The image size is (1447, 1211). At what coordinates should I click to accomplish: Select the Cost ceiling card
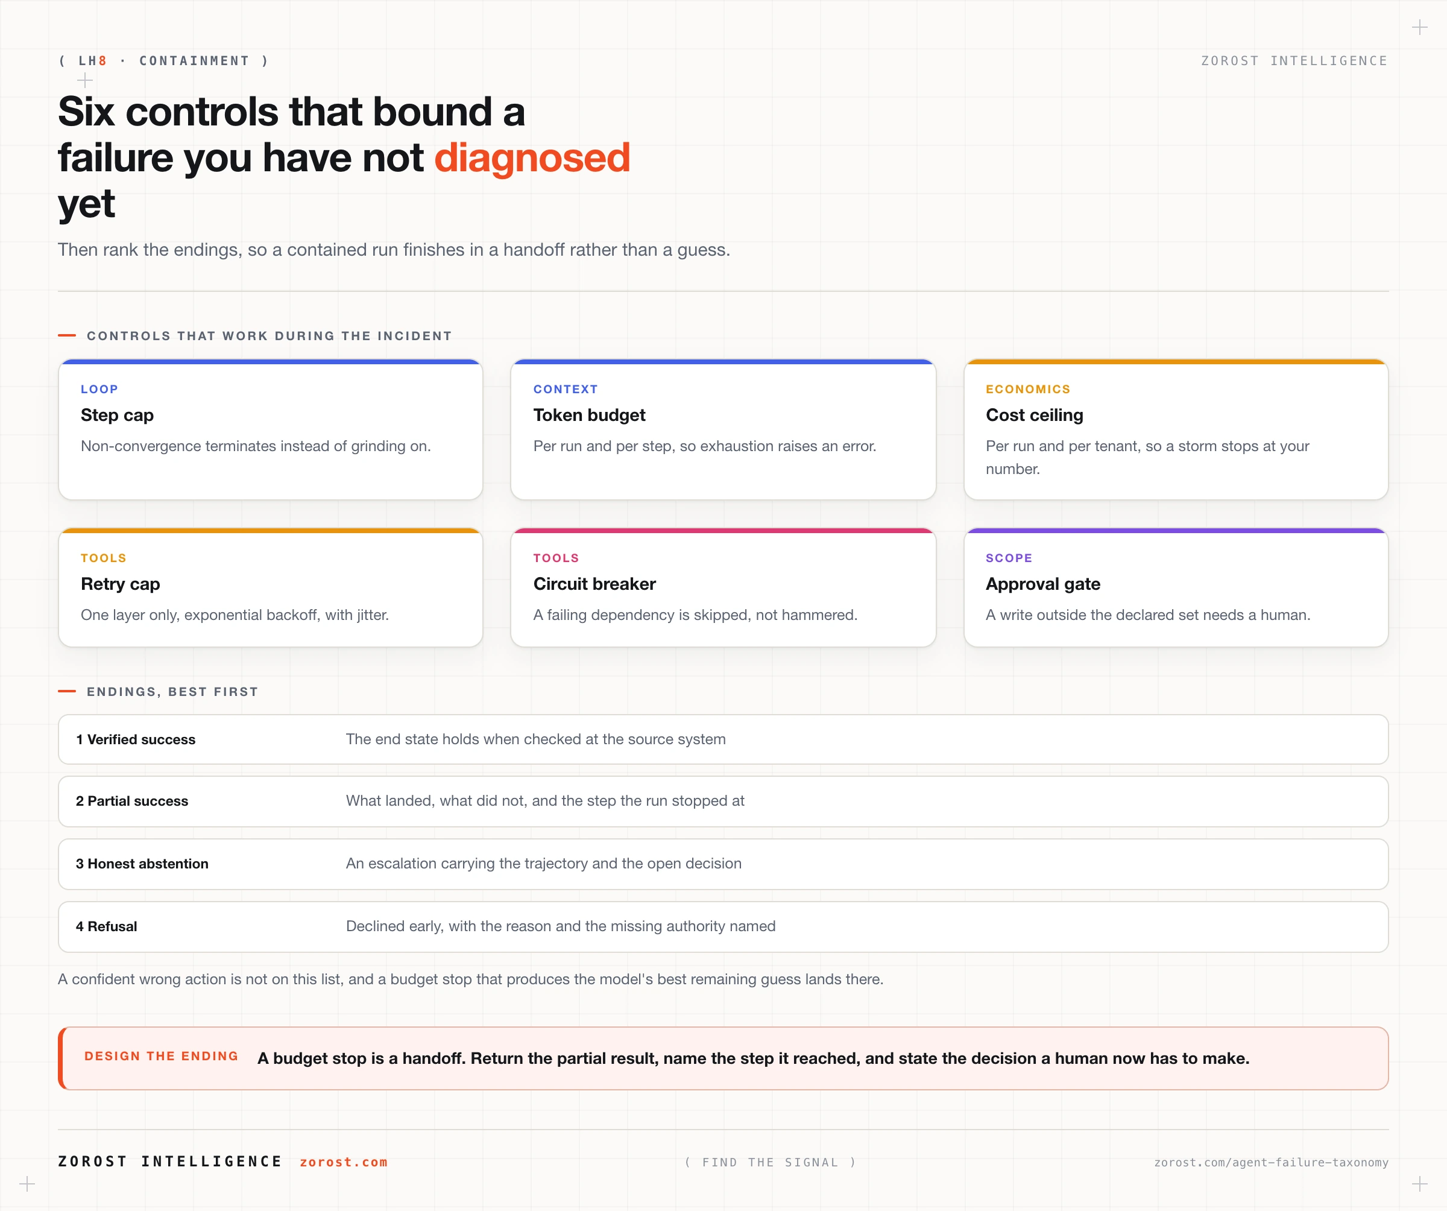[1176, 429]
